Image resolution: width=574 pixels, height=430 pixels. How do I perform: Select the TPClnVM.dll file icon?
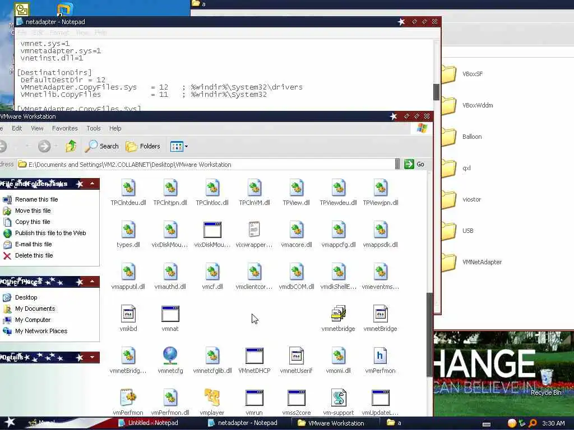(x=254, y=188)
